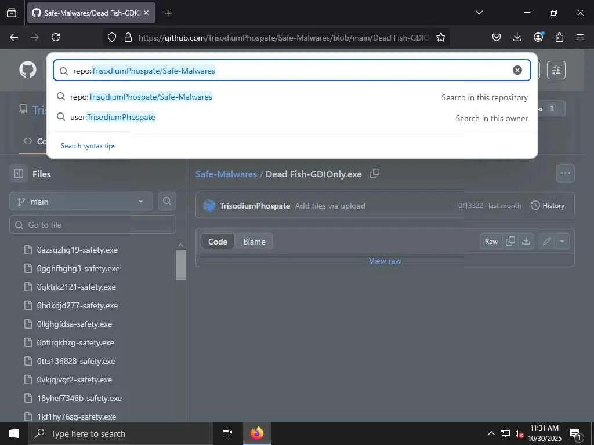Open 0gghfhghg3-safety.exe in file tree
Image resolution: width=594 pixels, height=445 pixels.
pyautogui.click(x=78, y=268)
